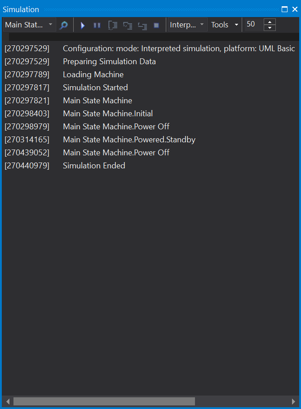Click the 50 speed value field
The height and width of the screenshot is (409, 301).
coord(251,24)
